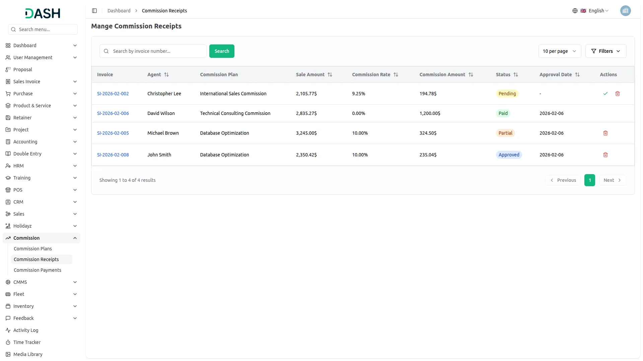This screenshot has width=643, height=361.
Task: Delete the John Smith receipt
Action: (605, 155)
